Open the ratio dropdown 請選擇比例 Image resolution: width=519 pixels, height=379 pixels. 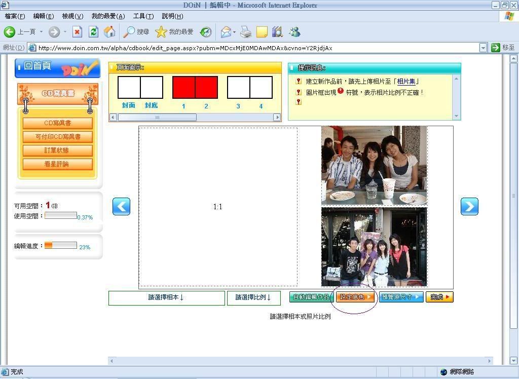(x=253, y=297)
